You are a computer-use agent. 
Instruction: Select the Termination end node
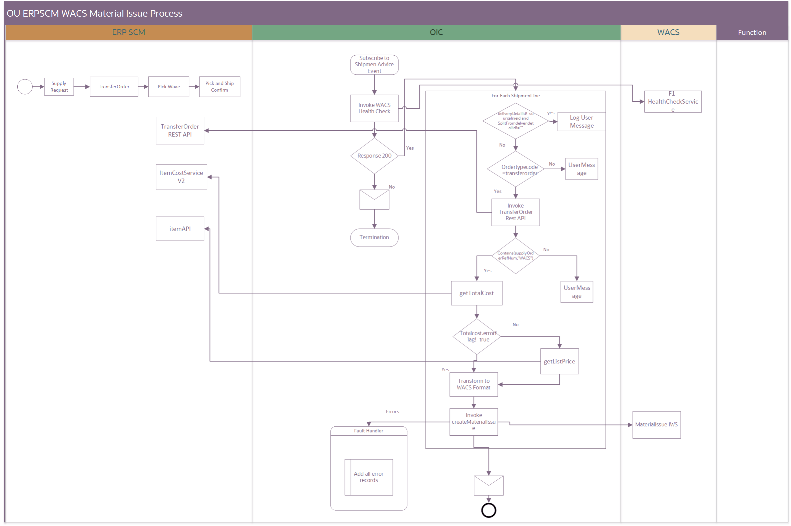(374, 238)
